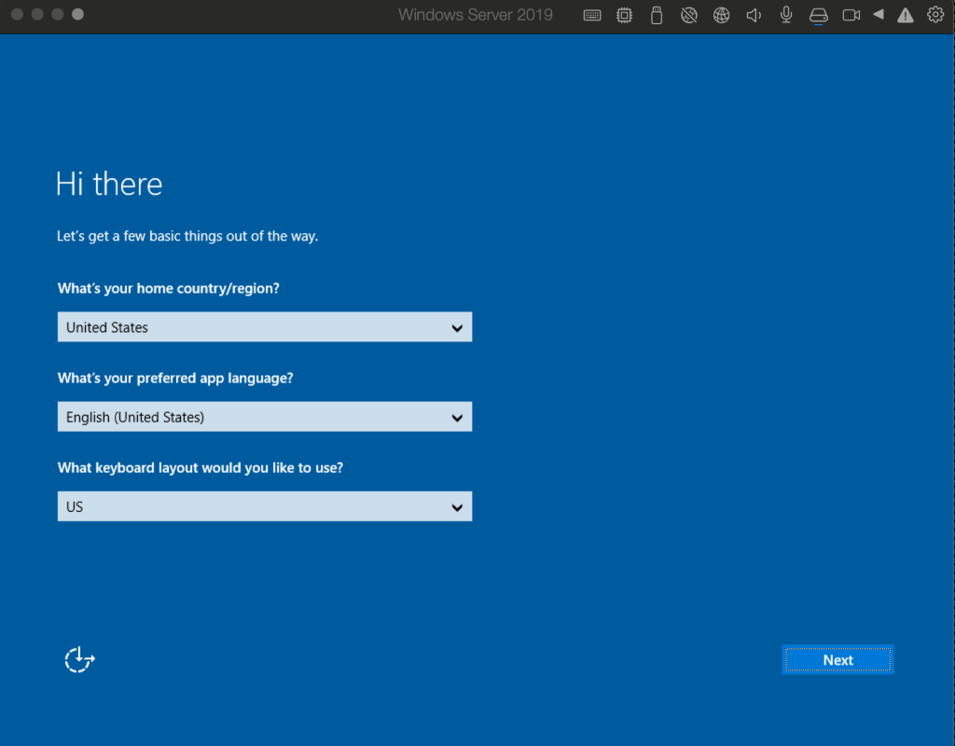Expand the keyboard layout dropdown
The height and width of the screenshot is (746, 955).
click(264, 506)
